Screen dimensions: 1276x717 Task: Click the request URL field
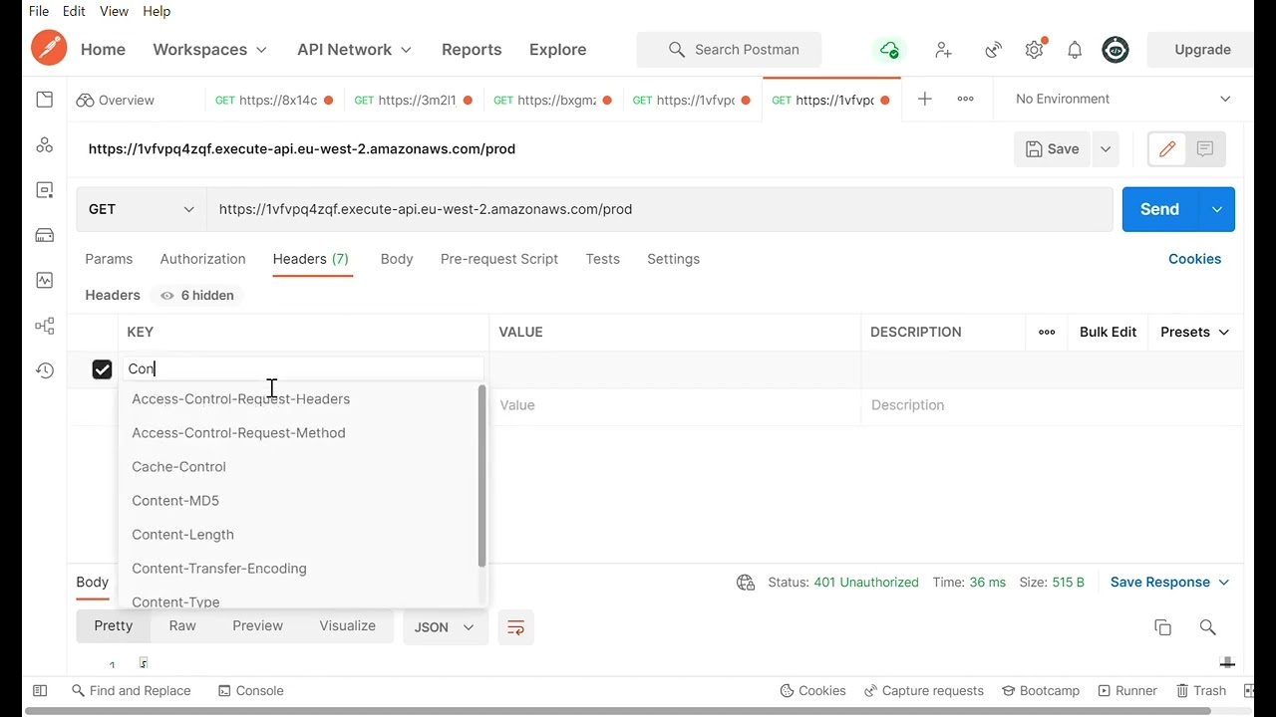click(x=659, y=209)
